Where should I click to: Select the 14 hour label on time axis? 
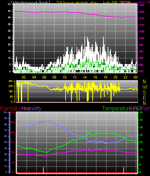(85, 77)
